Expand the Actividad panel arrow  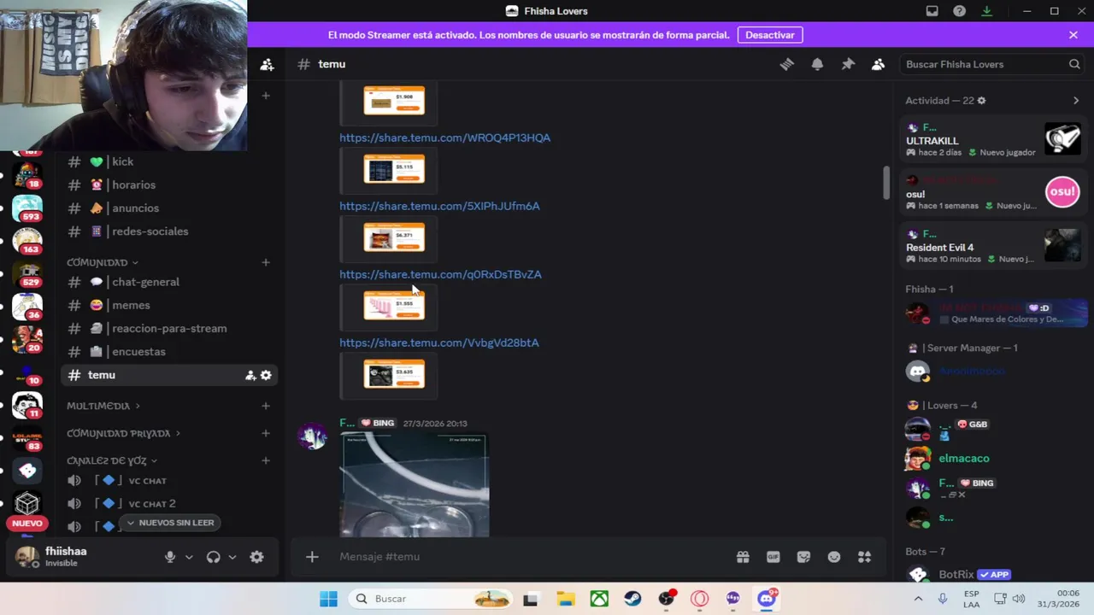(x=1076, y=101)
